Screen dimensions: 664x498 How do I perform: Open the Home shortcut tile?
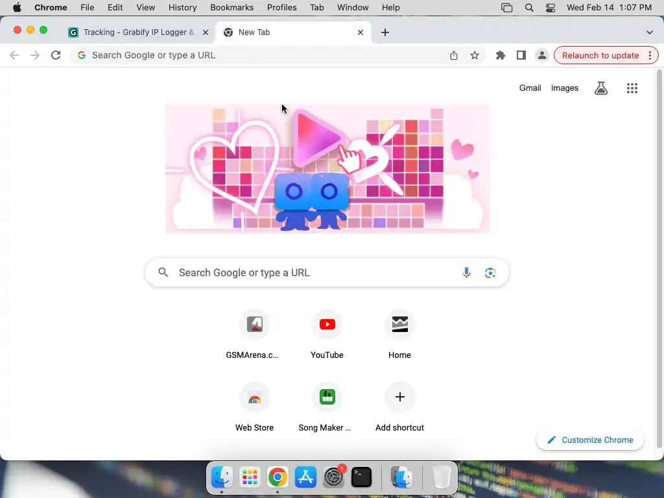(x=399, y=336)
